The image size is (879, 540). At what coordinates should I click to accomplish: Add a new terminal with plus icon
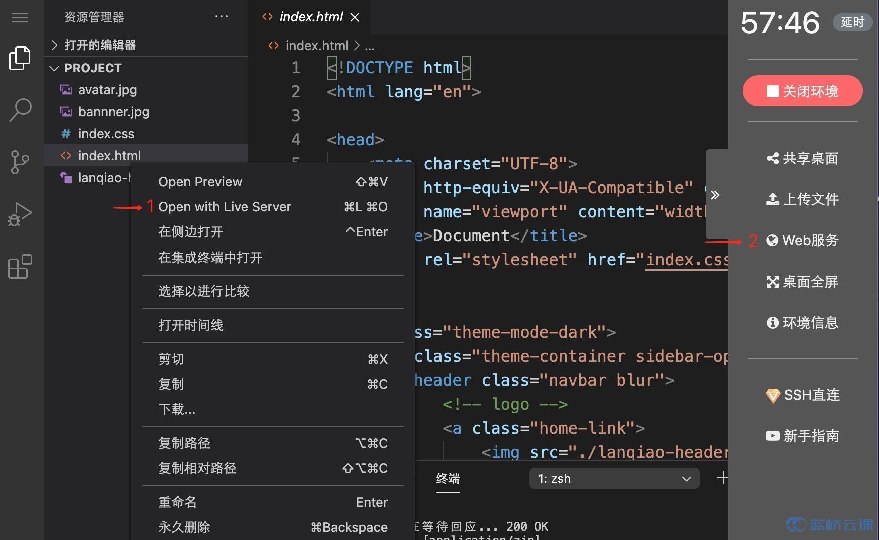pos(722,478)
